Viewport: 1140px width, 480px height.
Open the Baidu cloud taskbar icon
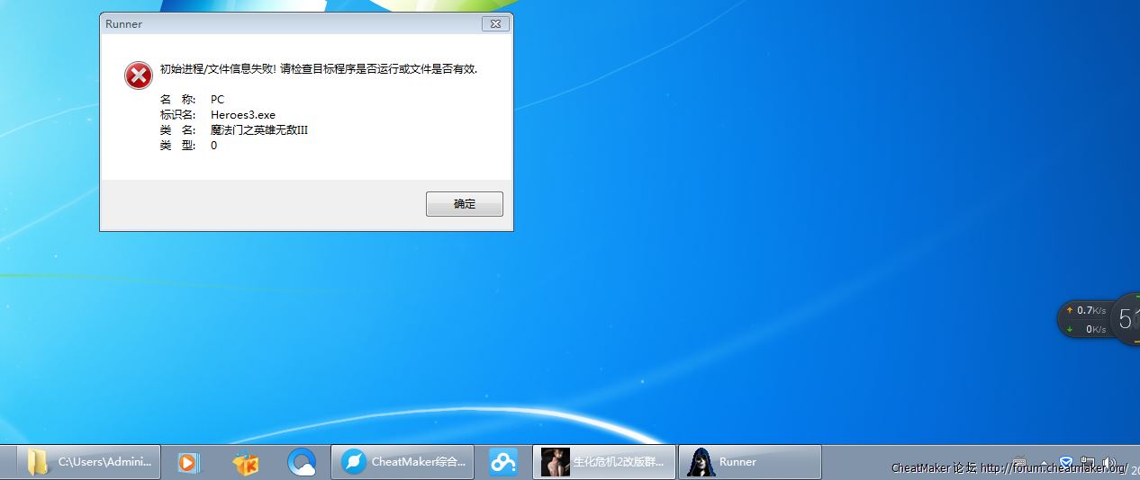click(502, 462)
